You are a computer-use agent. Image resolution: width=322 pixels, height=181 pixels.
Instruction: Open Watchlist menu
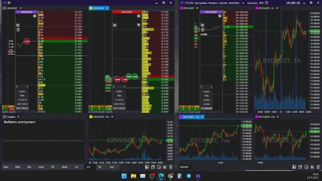(x=234, y=3)
